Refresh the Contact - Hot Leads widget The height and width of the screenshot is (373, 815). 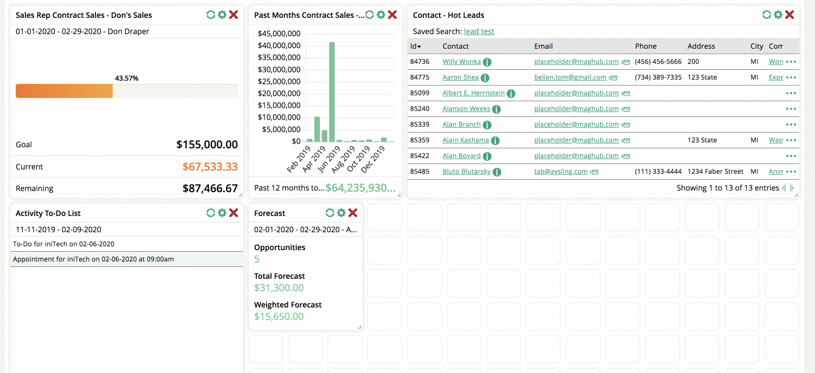coord(767,15)
